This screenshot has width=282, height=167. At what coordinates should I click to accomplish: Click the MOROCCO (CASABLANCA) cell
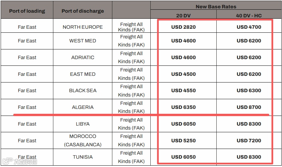[x=83, y=140]
